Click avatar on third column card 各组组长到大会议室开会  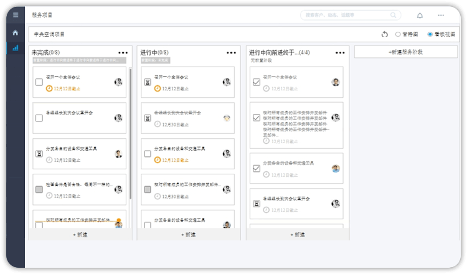pos(336,204)
